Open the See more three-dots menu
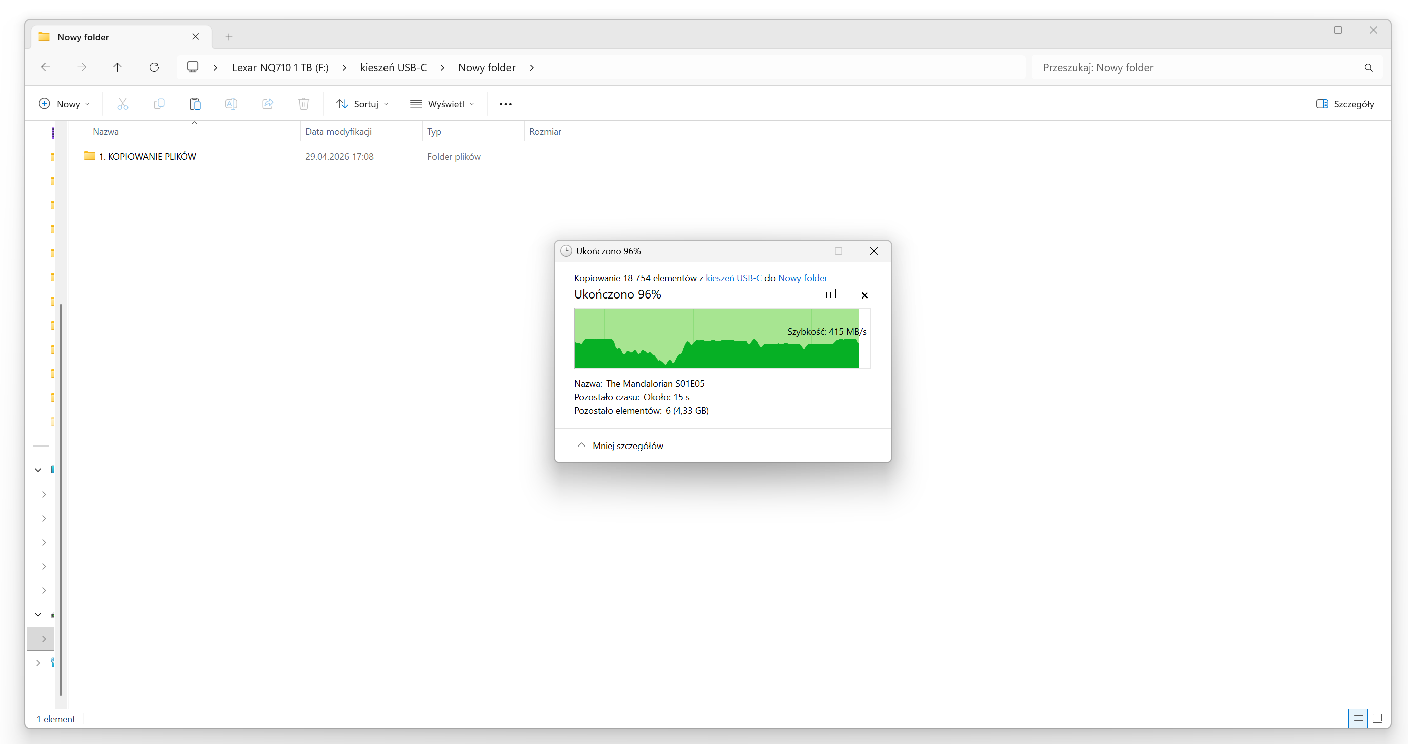Screen dimensions: 1408x744 coord(505,104)
